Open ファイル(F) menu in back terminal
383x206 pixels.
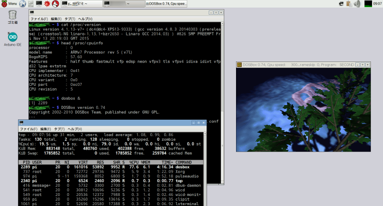(39, 19)
